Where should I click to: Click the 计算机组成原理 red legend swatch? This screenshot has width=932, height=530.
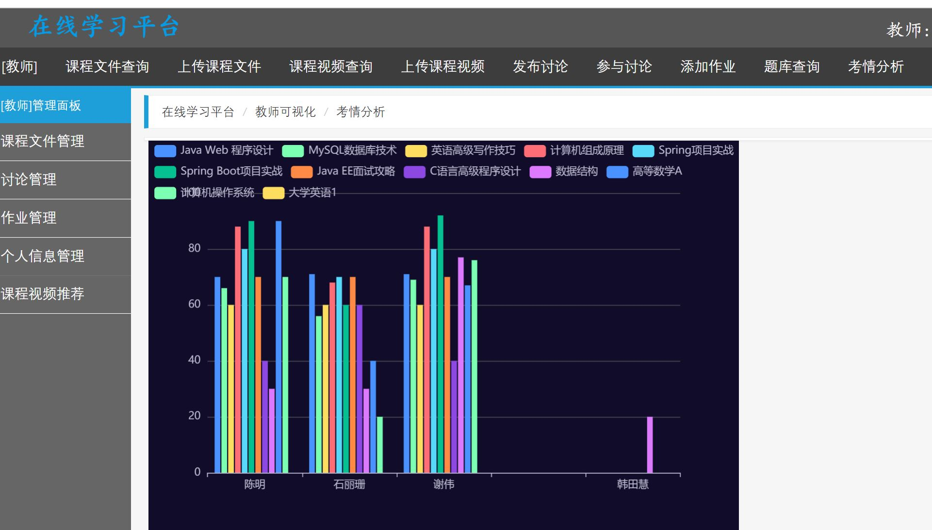[535, 151]
